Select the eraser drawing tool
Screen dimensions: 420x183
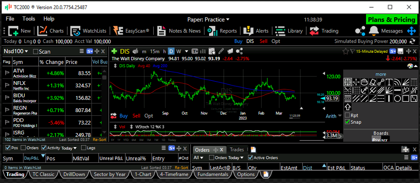point(373,82)
